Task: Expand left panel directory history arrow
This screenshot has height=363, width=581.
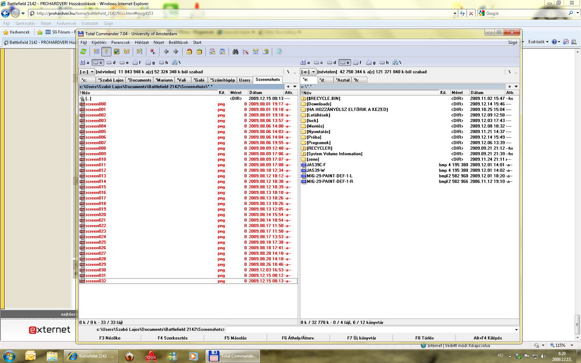Action: [x=295, y=86]
